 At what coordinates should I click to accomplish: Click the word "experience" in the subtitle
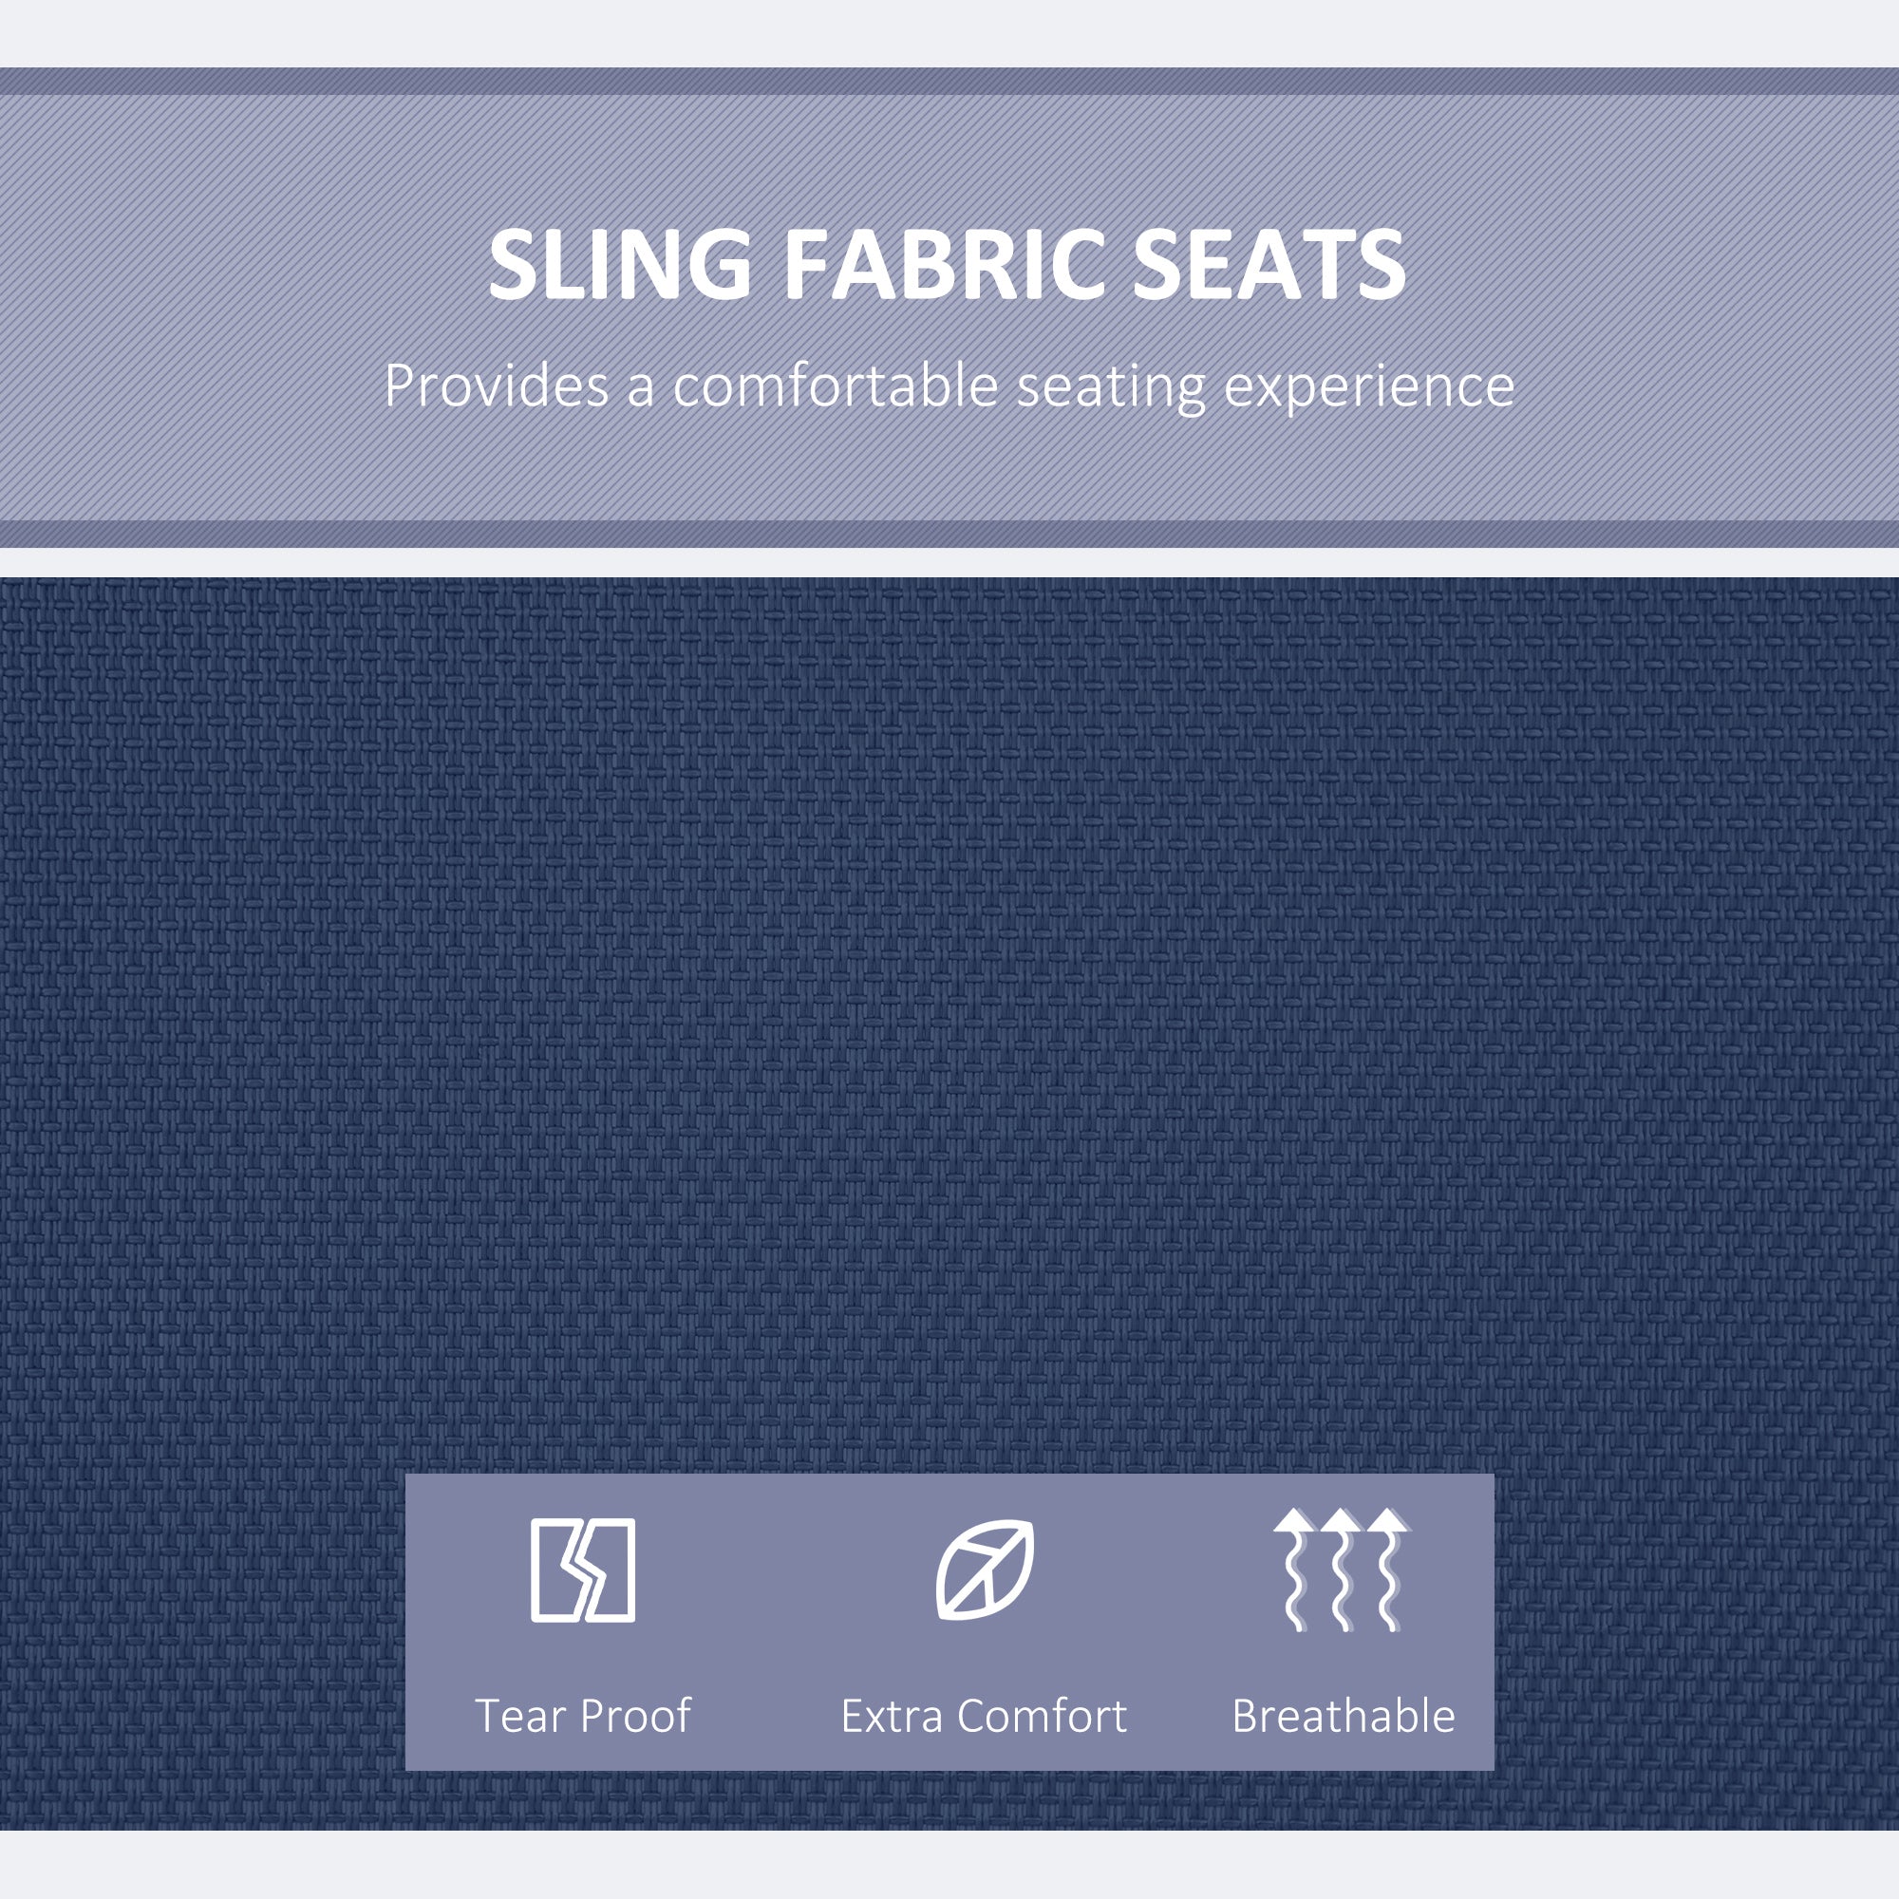coord(1368,387)
